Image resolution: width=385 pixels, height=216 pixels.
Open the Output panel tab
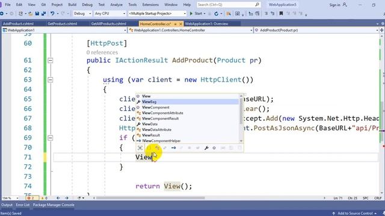[7, 205]
